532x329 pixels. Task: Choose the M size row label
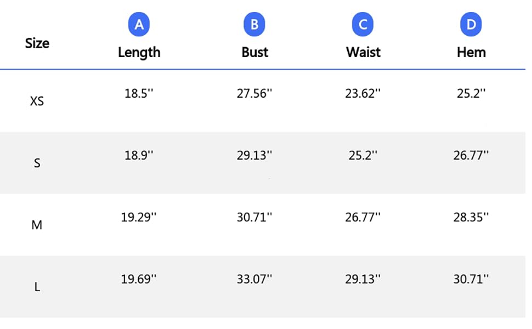[x=37, y=225]
